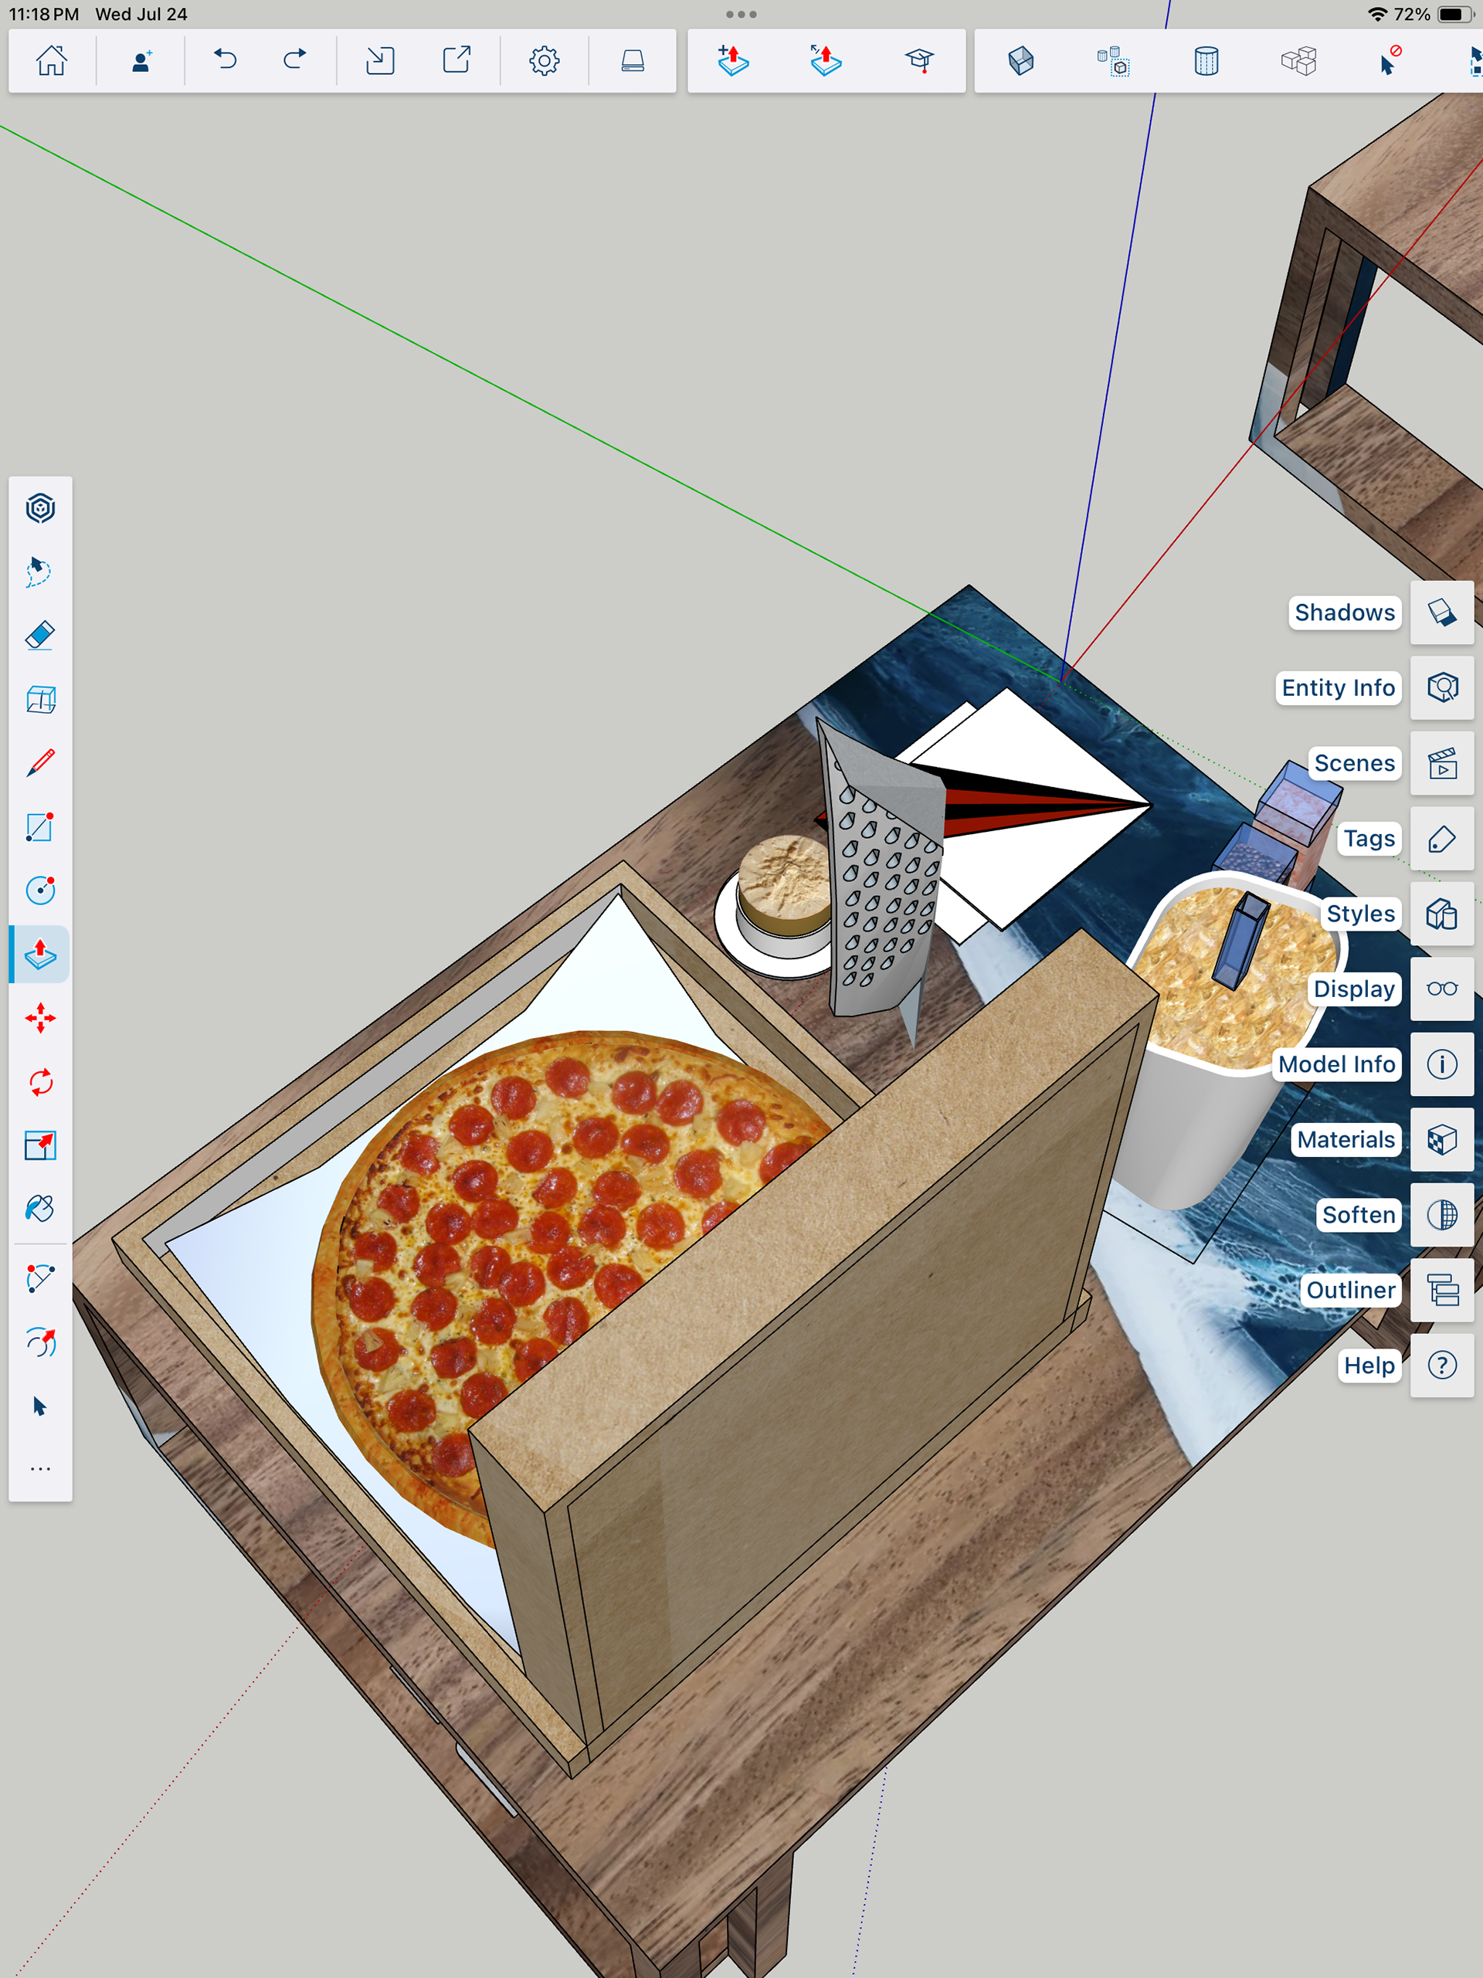The height and width of the screenshot is (1978, 1483).
Task: Open the Materials panel icon
Action: tap(1442, 1139)
